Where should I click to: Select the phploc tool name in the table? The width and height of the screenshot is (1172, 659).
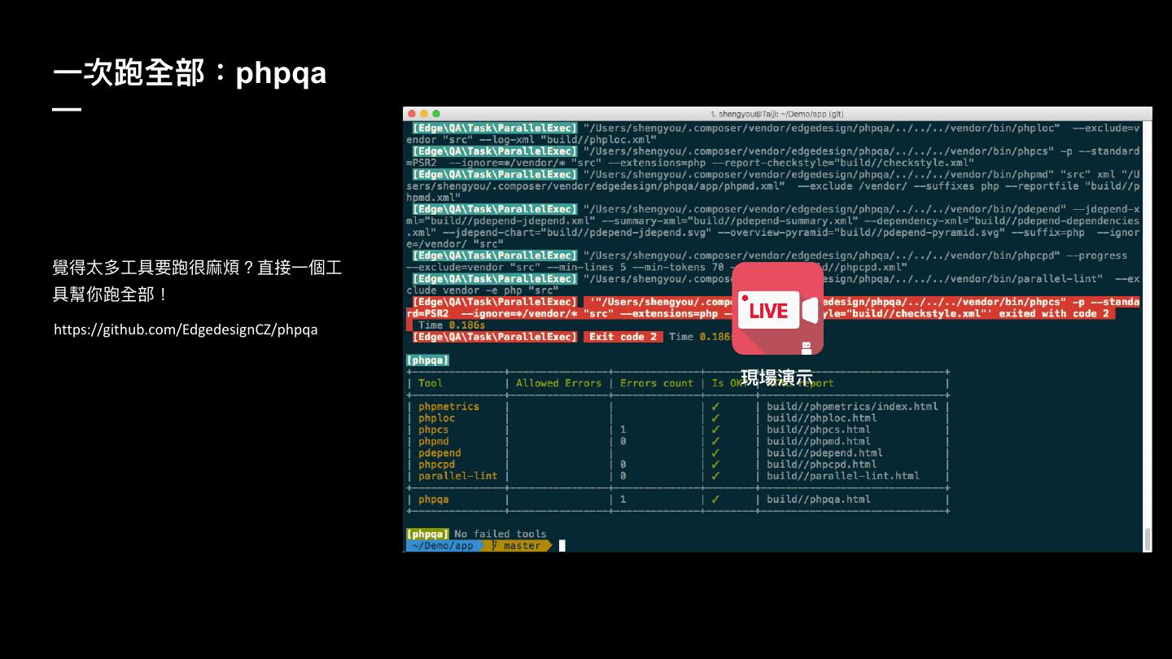point(436,418)
